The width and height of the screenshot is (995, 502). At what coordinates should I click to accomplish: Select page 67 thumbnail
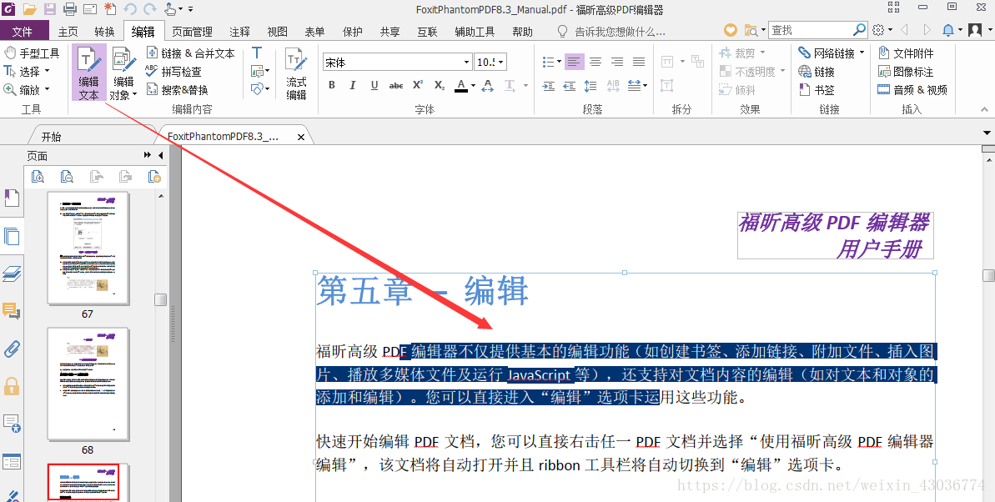88,248
